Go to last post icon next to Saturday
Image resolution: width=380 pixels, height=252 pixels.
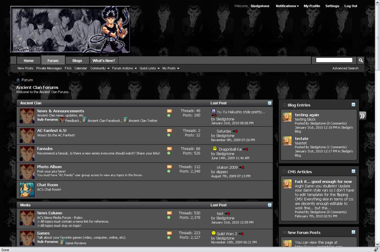pos(235,131)
